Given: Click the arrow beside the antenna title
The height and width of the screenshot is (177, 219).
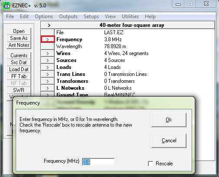Looking at the screenshot, I should (x=49, y=26).
